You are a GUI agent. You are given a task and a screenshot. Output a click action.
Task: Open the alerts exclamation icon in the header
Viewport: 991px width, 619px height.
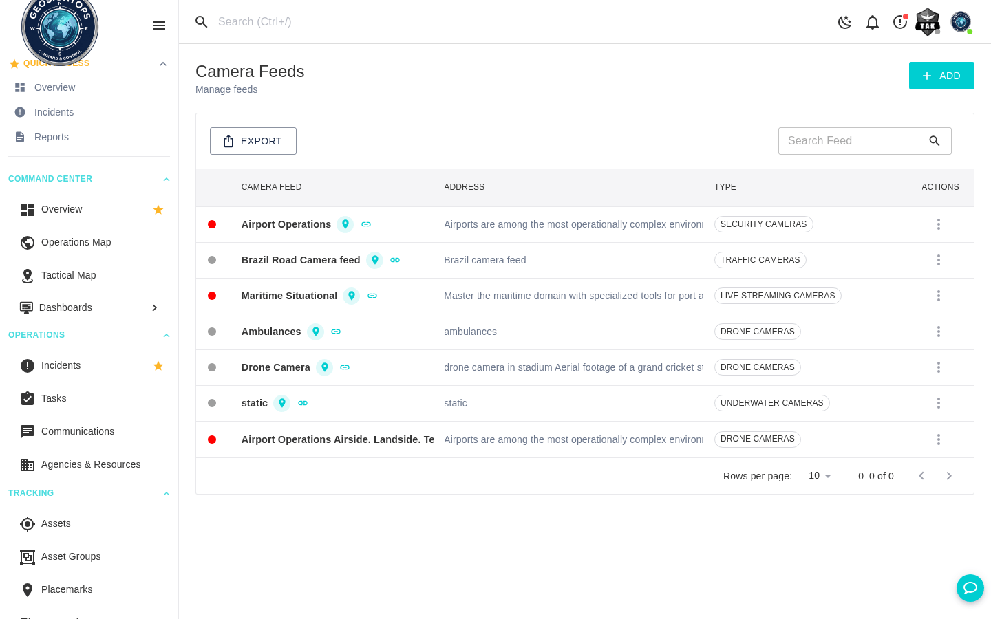pyautogui.click(x=899, y=22)
